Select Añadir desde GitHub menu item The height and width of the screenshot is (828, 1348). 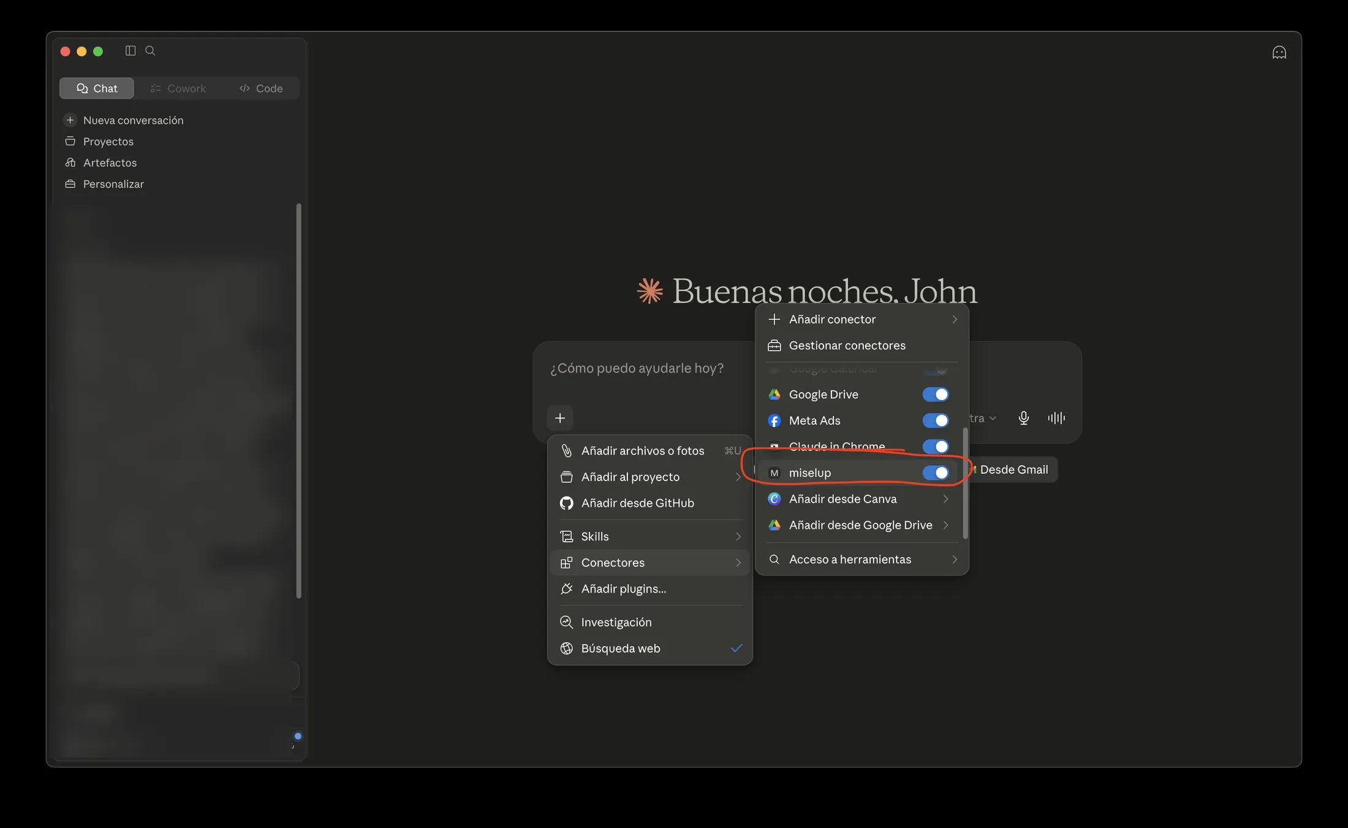coord(650,503)
